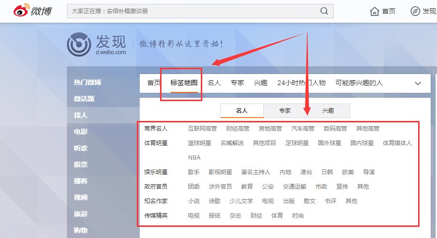Open the 港台 tag link

click(x=307, y=172)
